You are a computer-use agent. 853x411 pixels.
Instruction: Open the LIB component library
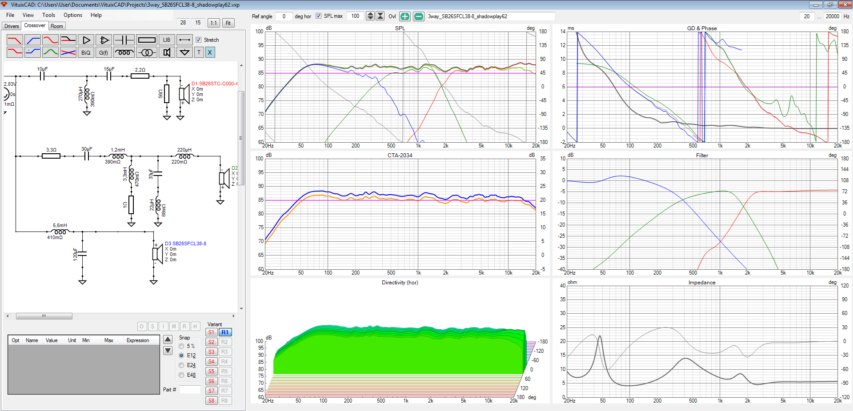point(167,40)
